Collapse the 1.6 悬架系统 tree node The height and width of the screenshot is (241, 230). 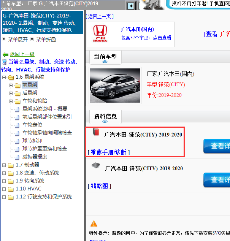[x=4, y=77]
